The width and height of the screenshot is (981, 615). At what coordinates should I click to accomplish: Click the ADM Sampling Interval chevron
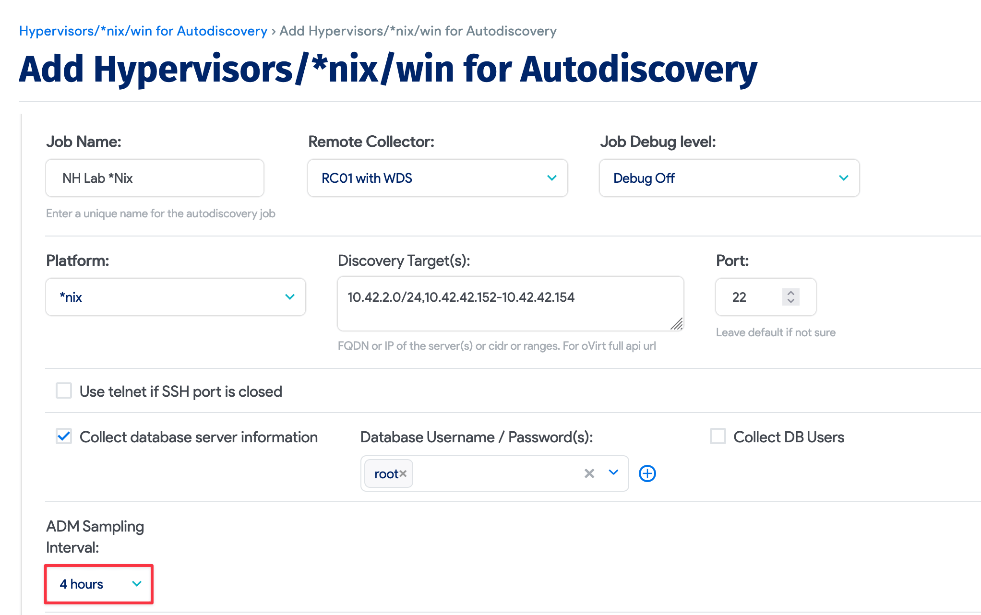(137, 584)
